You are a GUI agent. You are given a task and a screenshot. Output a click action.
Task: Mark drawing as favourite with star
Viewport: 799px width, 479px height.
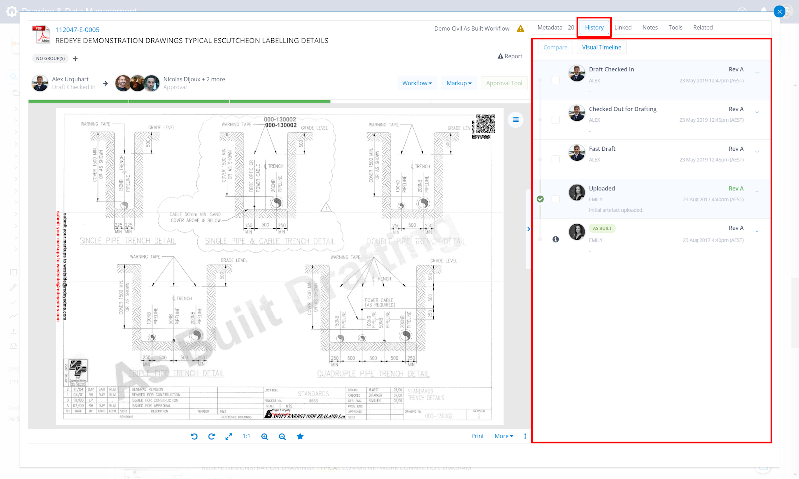[x=300, y=436]
